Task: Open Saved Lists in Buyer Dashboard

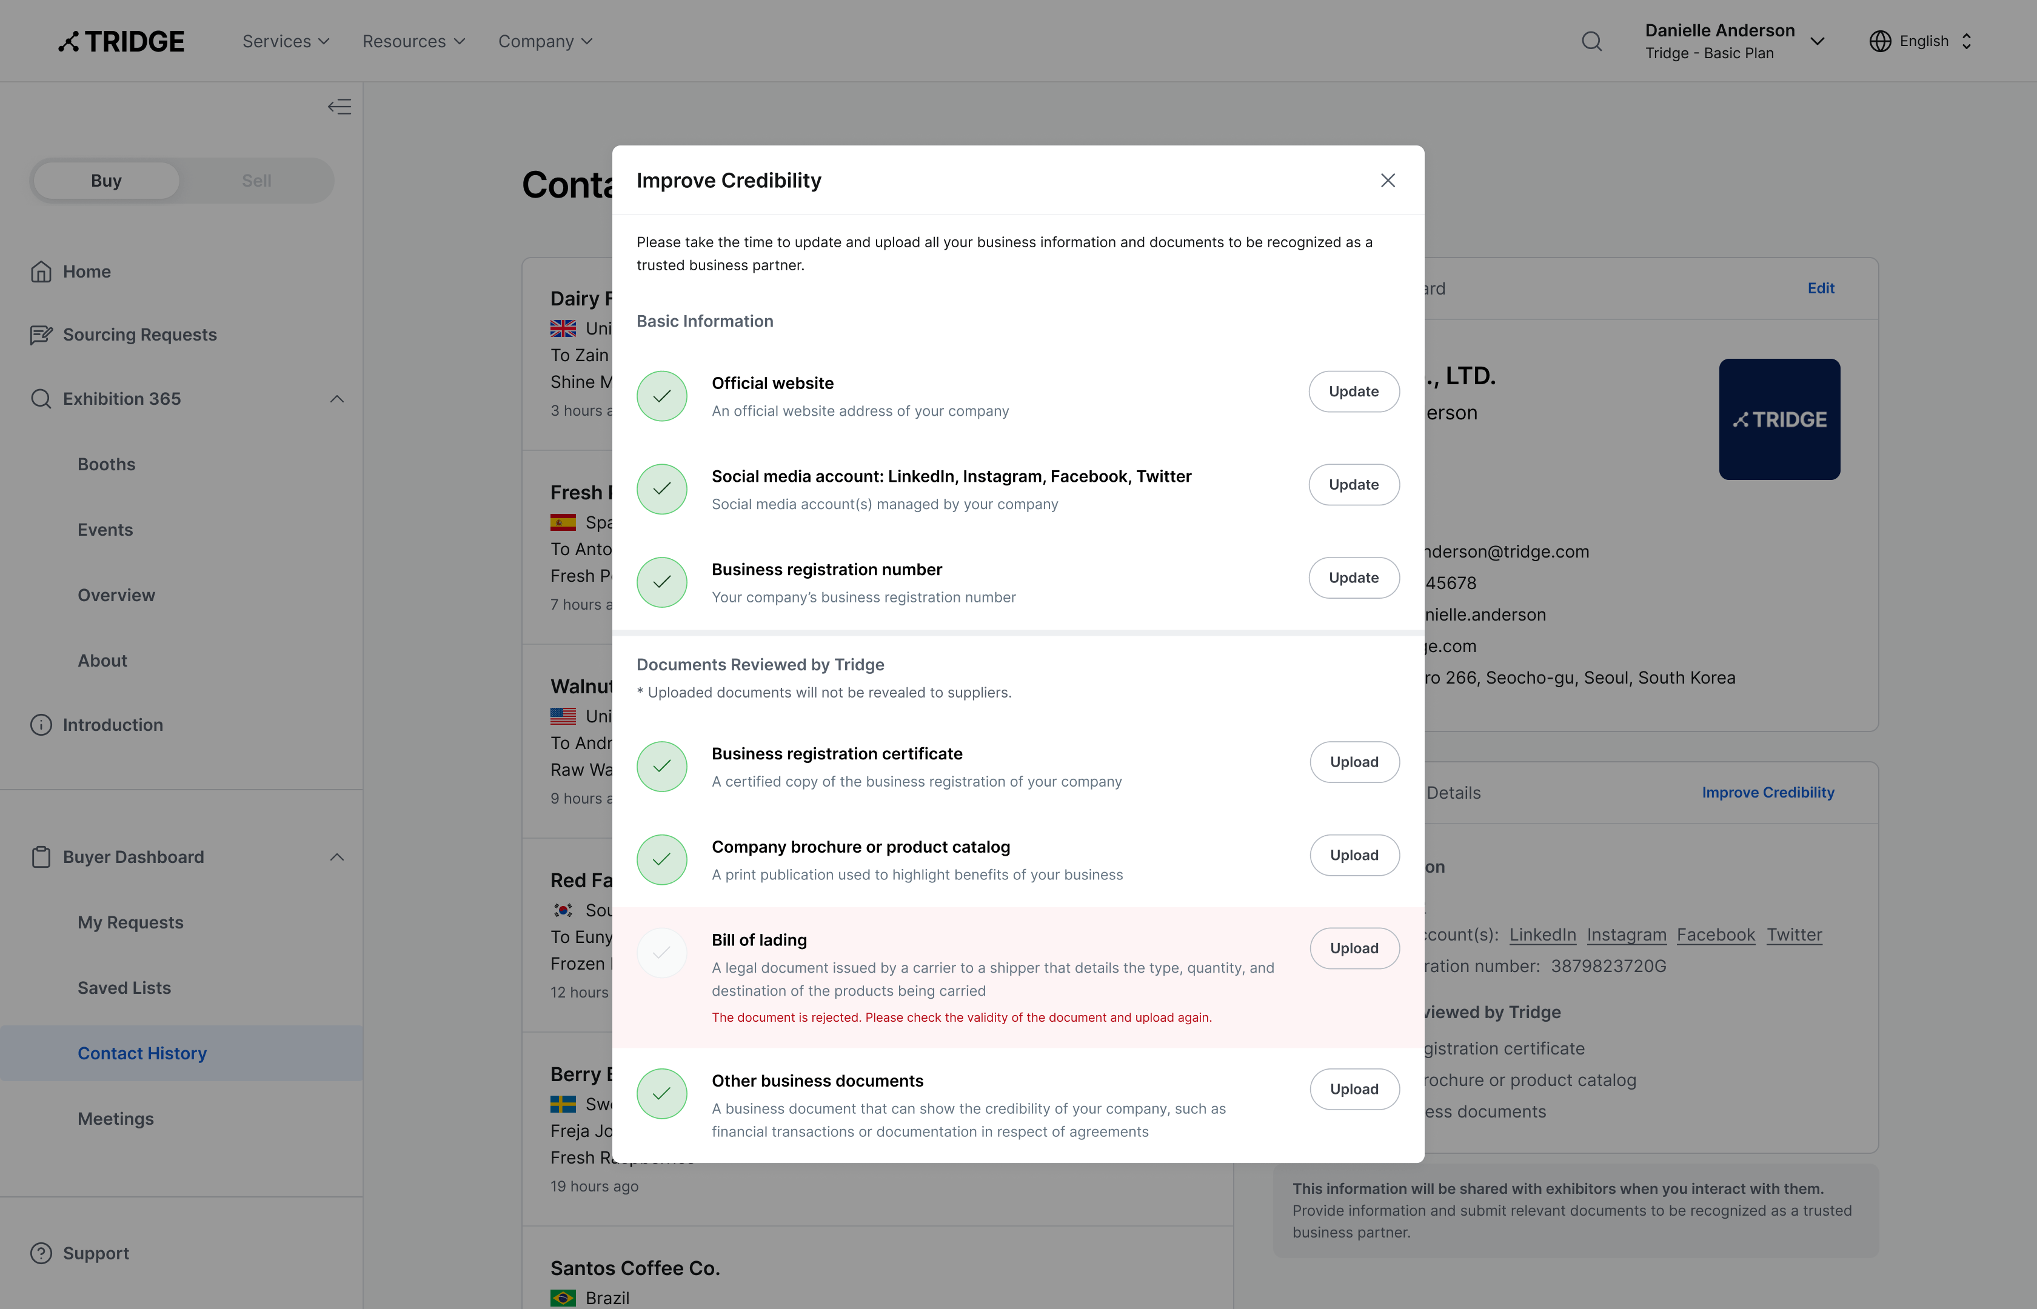Action: click(124, 988)
